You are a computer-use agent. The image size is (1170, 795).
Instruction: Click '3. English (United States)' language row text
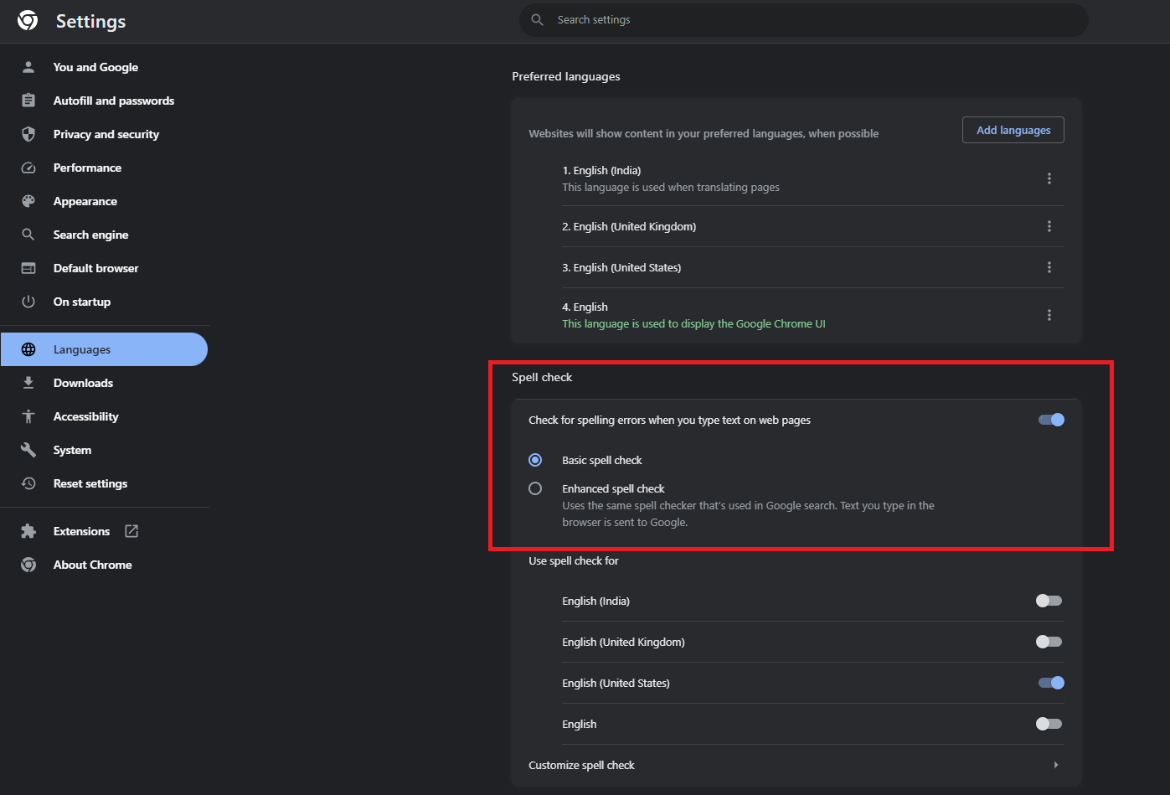(x=621, y=267)
